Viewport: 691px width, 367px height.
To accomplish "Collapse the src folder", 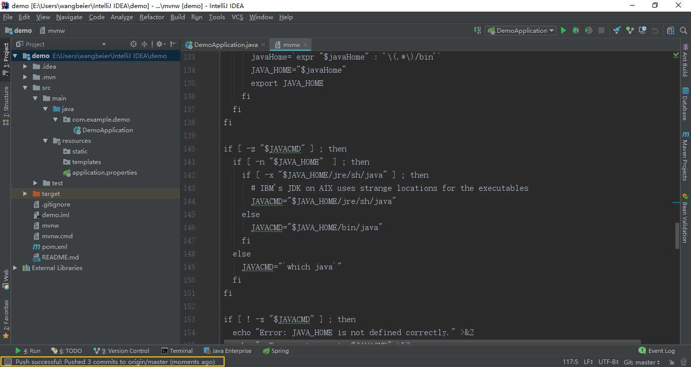I will click(x=25, y=88).
